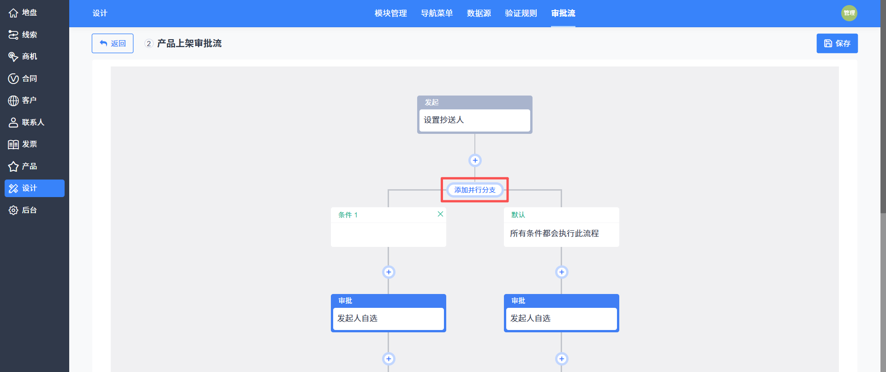Open the 线索 leads sidebar icon
The image size is (886, 372).
13,35
